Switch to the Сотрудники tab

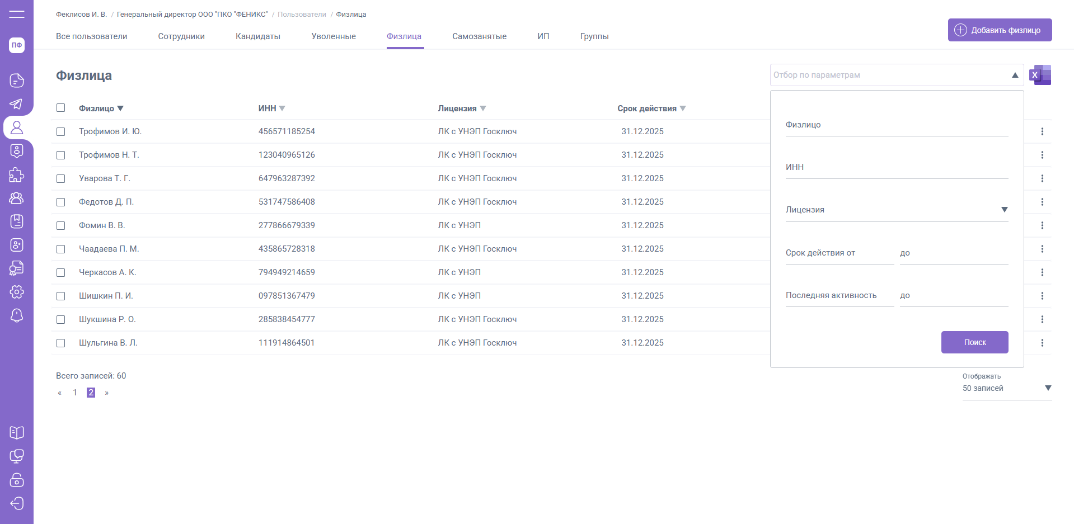click(181, 36)
